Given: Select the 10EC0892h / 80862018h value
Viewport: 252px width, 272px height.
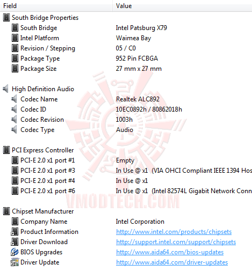Looking at the screenshot, I should [x=149, y=109].
